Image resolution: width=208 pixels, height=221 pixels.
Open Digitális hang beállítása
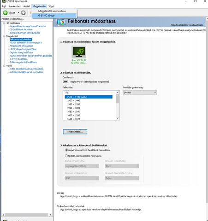(21, 52)
